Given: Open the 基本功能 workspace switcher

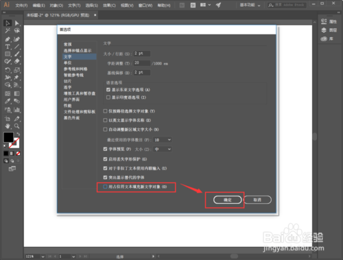Looking at the screenshot, I should [250, 5].
